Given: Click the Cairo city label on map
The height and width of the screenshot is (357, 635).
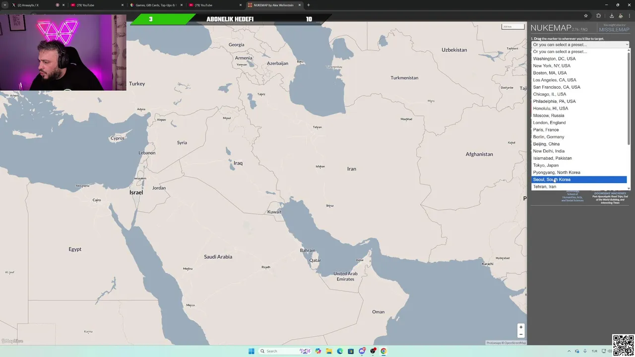Looking at the screenshot, I should 97,200.
